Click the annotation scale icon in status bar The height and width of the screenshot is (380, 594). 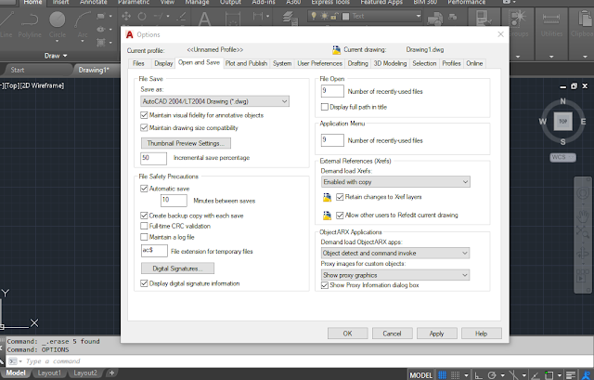coord(587,375)
